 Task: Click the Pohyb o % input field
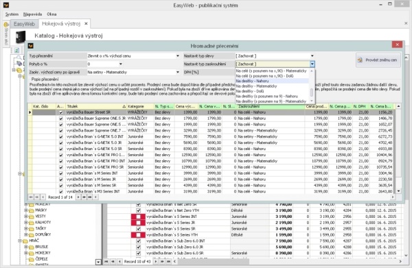[102, 64]
